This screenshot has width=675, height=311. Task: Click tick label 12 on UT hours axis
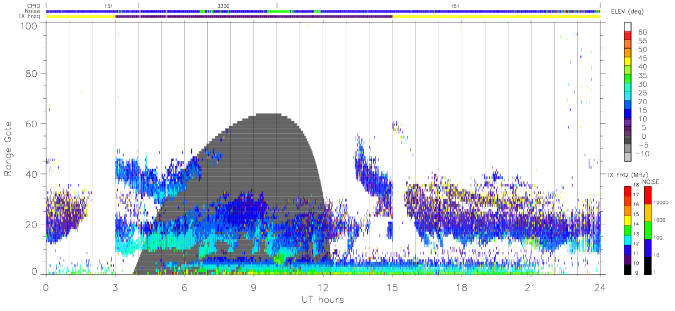tap(323, 287)
